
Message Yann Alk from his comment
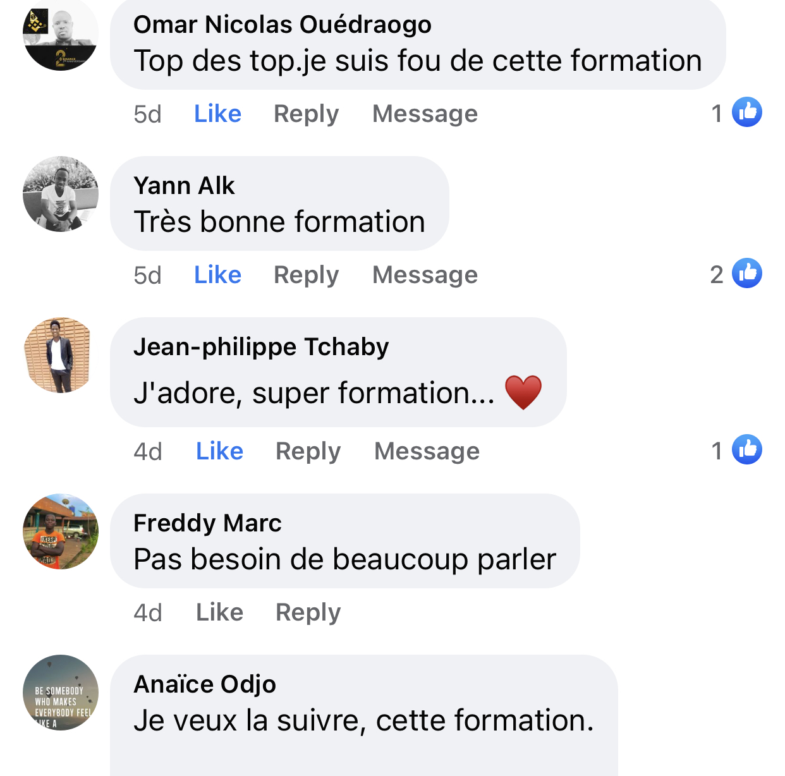(425, 275)
